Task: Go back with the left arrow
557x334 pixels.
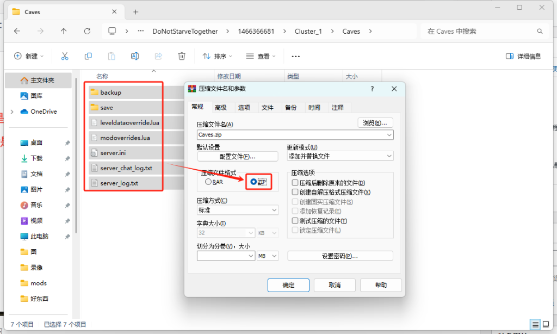Action: 17,31
